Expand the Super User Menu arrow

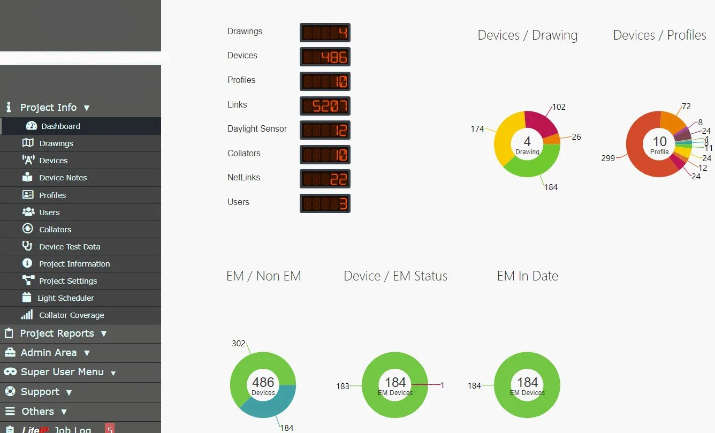[x=113, y=373]
